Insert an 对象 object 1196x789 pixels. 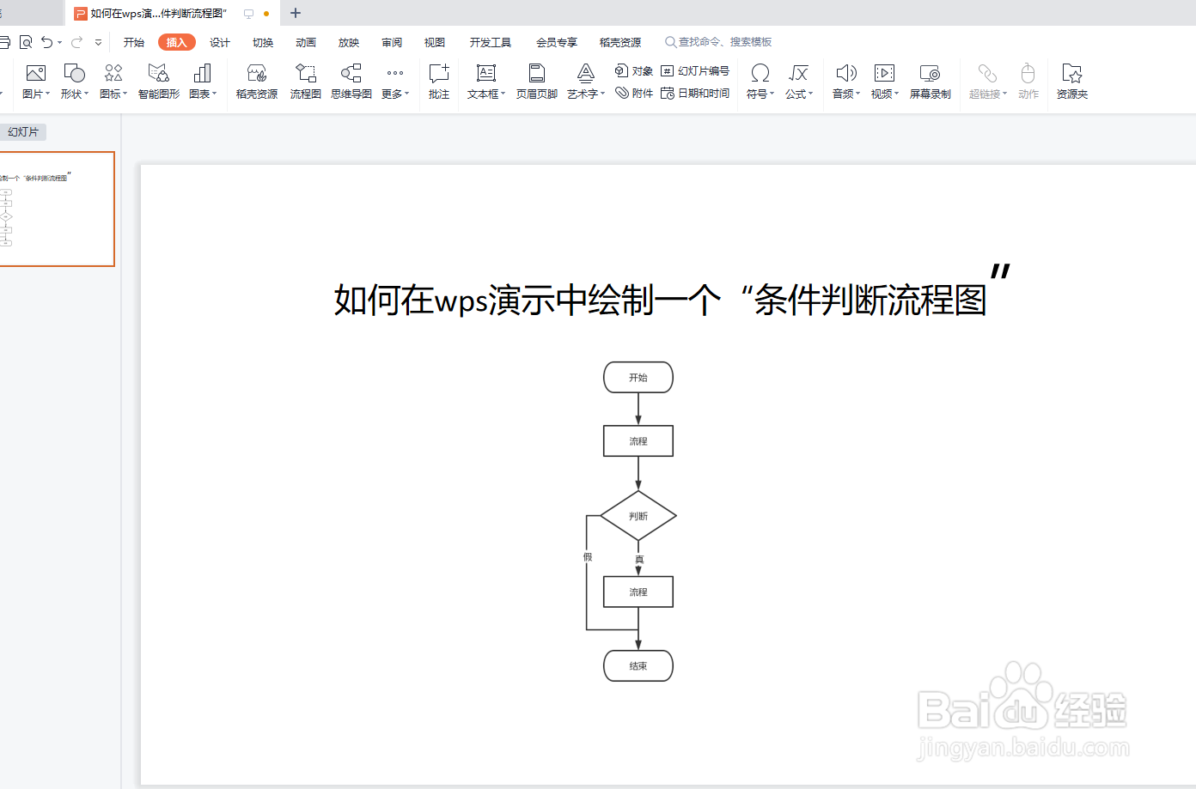634,70
